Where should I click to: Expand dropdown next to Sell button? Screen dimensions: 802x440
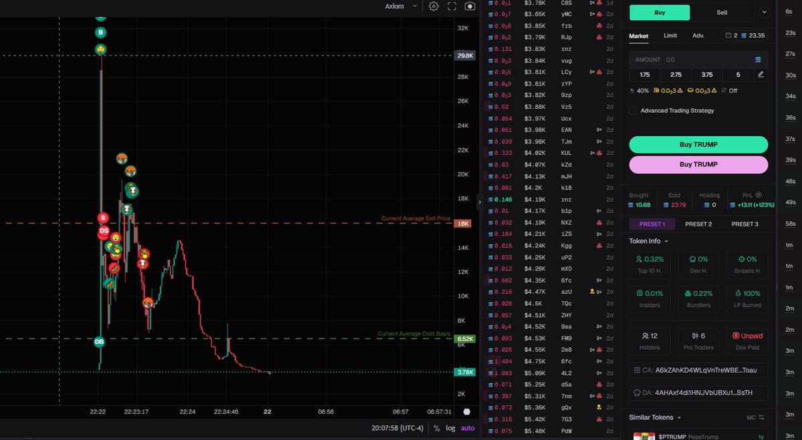[x=765, y=12]
